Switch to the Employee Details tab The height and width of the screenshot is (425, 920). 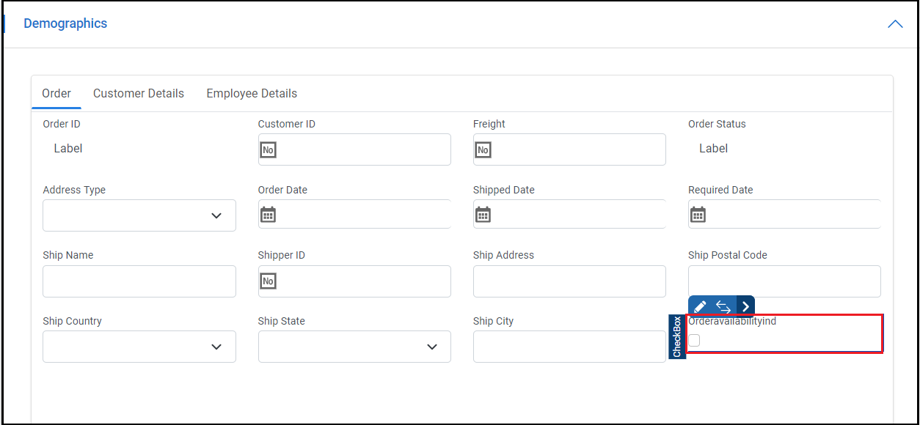(252, 94)
